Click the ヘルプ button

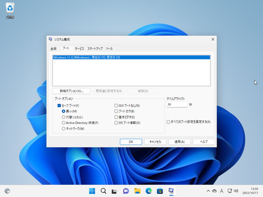coord(204,142)
